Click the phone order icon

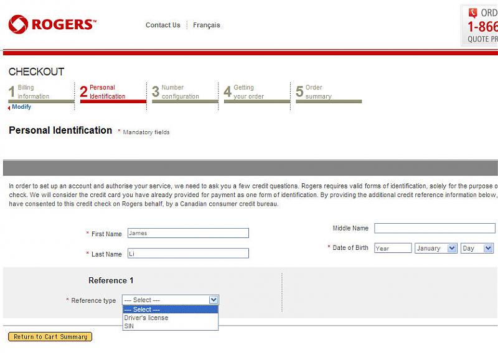(472, 12)
